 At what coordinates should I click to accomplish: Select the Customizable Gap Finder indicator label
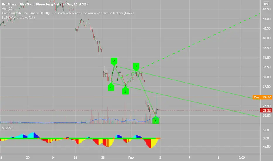(68, 13)
